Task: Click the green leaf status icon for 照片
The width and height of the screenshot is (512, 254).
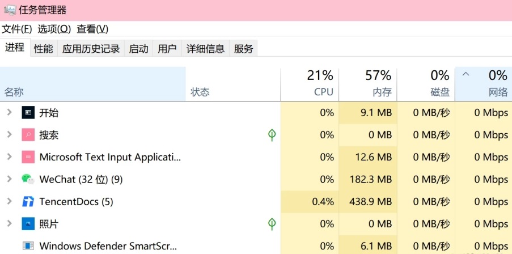Action: [272, 224]
